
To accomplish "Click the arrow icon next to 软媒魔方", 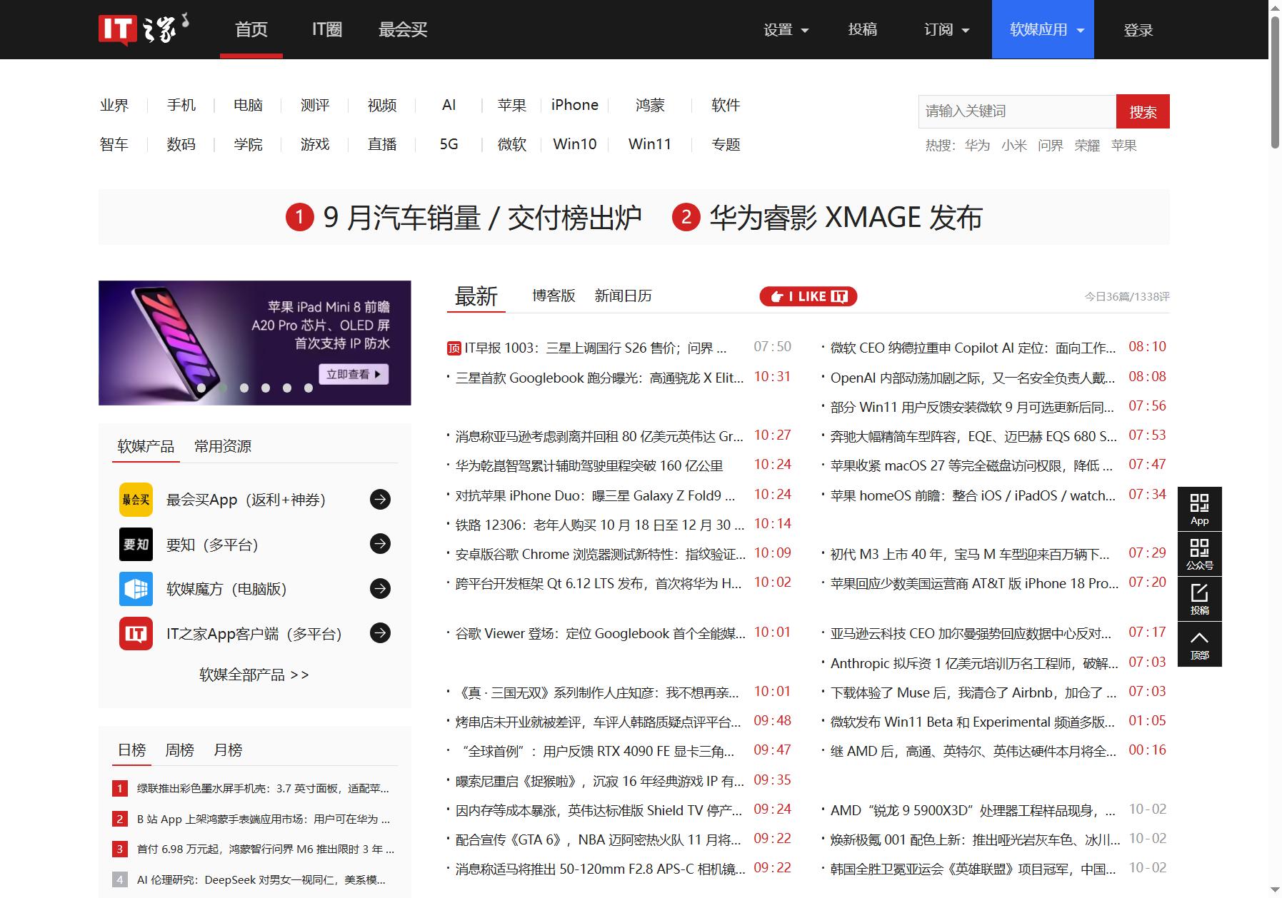I will coord(380,589).
